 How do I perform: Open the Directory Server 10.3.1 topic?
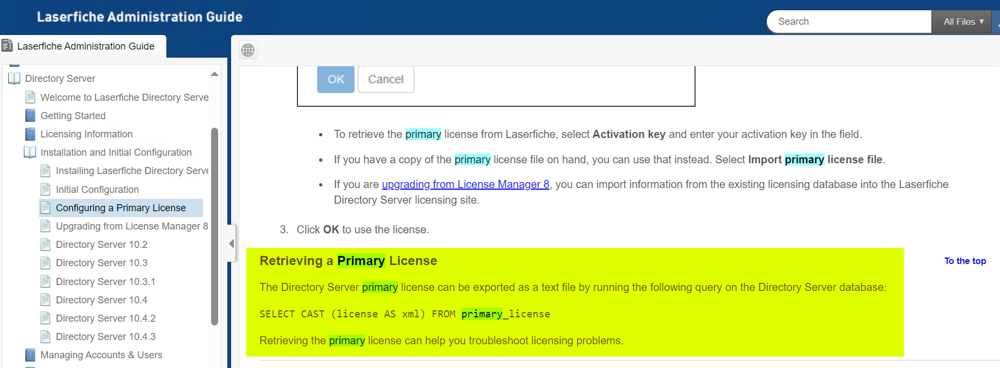(105, 282)
